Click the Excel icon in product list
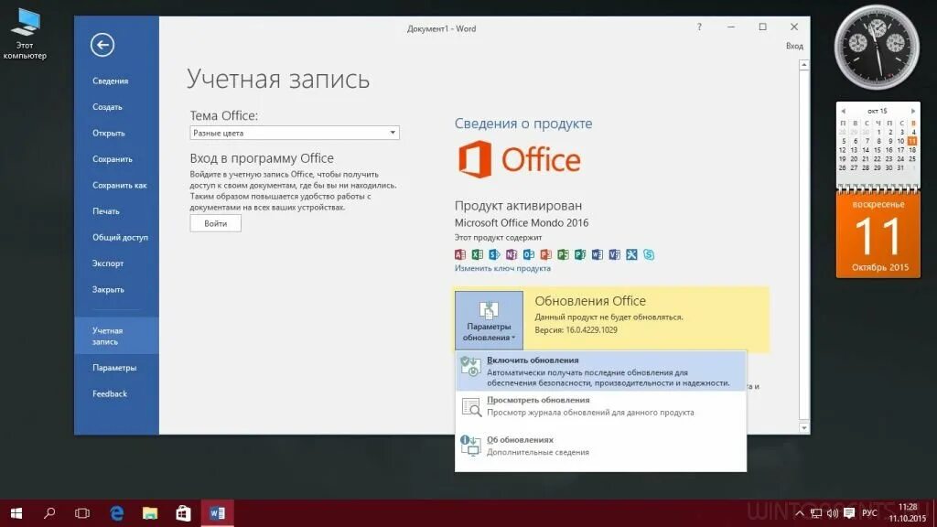The width and height of the screenshot is (937, 527). [477, 254]
